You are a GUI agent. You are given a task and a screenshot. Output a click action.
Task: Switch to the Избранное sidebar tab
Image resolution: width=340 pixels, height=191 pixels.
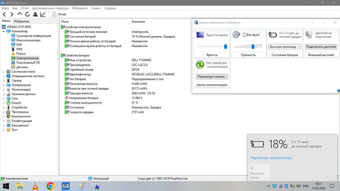point(21,21)
